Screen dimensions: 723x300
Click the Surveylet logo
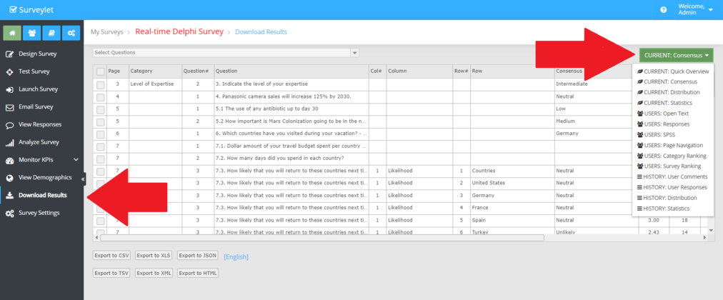[x=31, y=9]
